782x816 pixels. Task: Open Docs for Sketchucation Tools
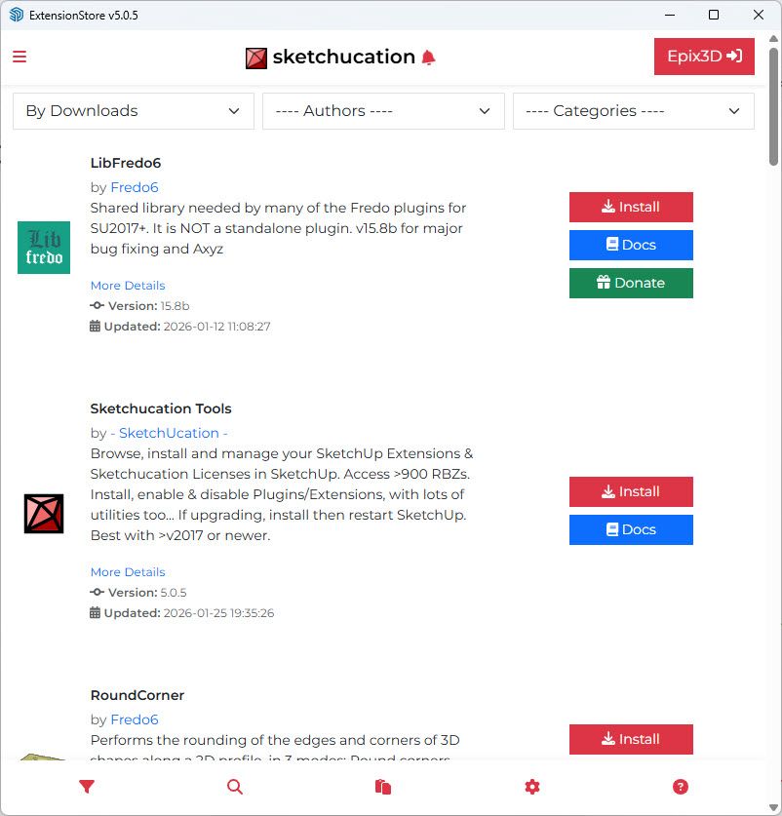[x=631, y=529]
